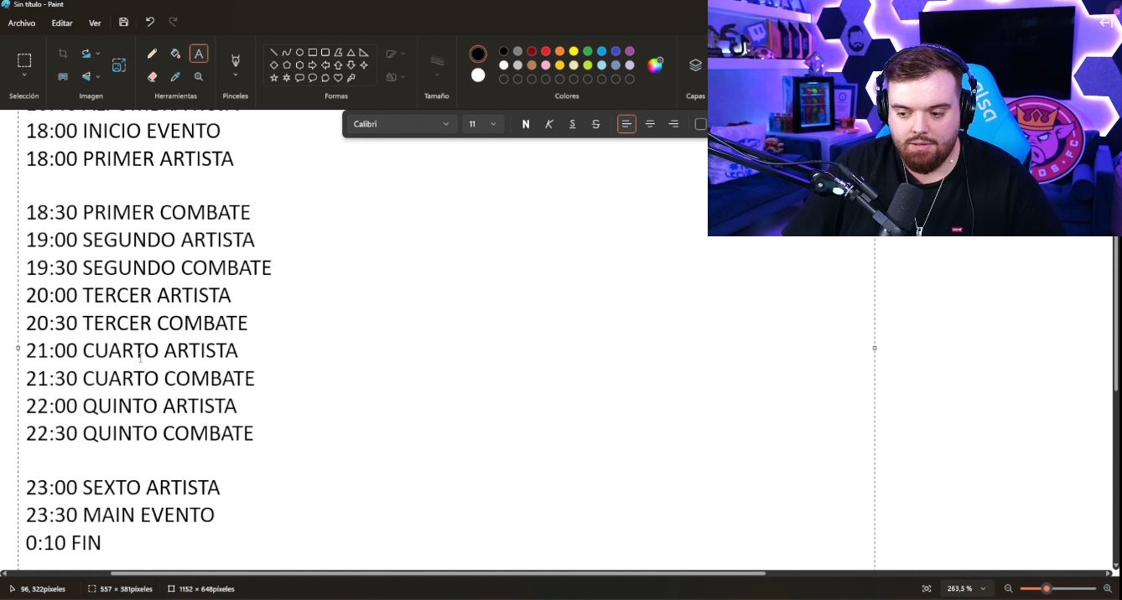Pick the Color picker eyedropper tool
The height and width of the screenshot is (600, 1122).
tap(175, 77)
